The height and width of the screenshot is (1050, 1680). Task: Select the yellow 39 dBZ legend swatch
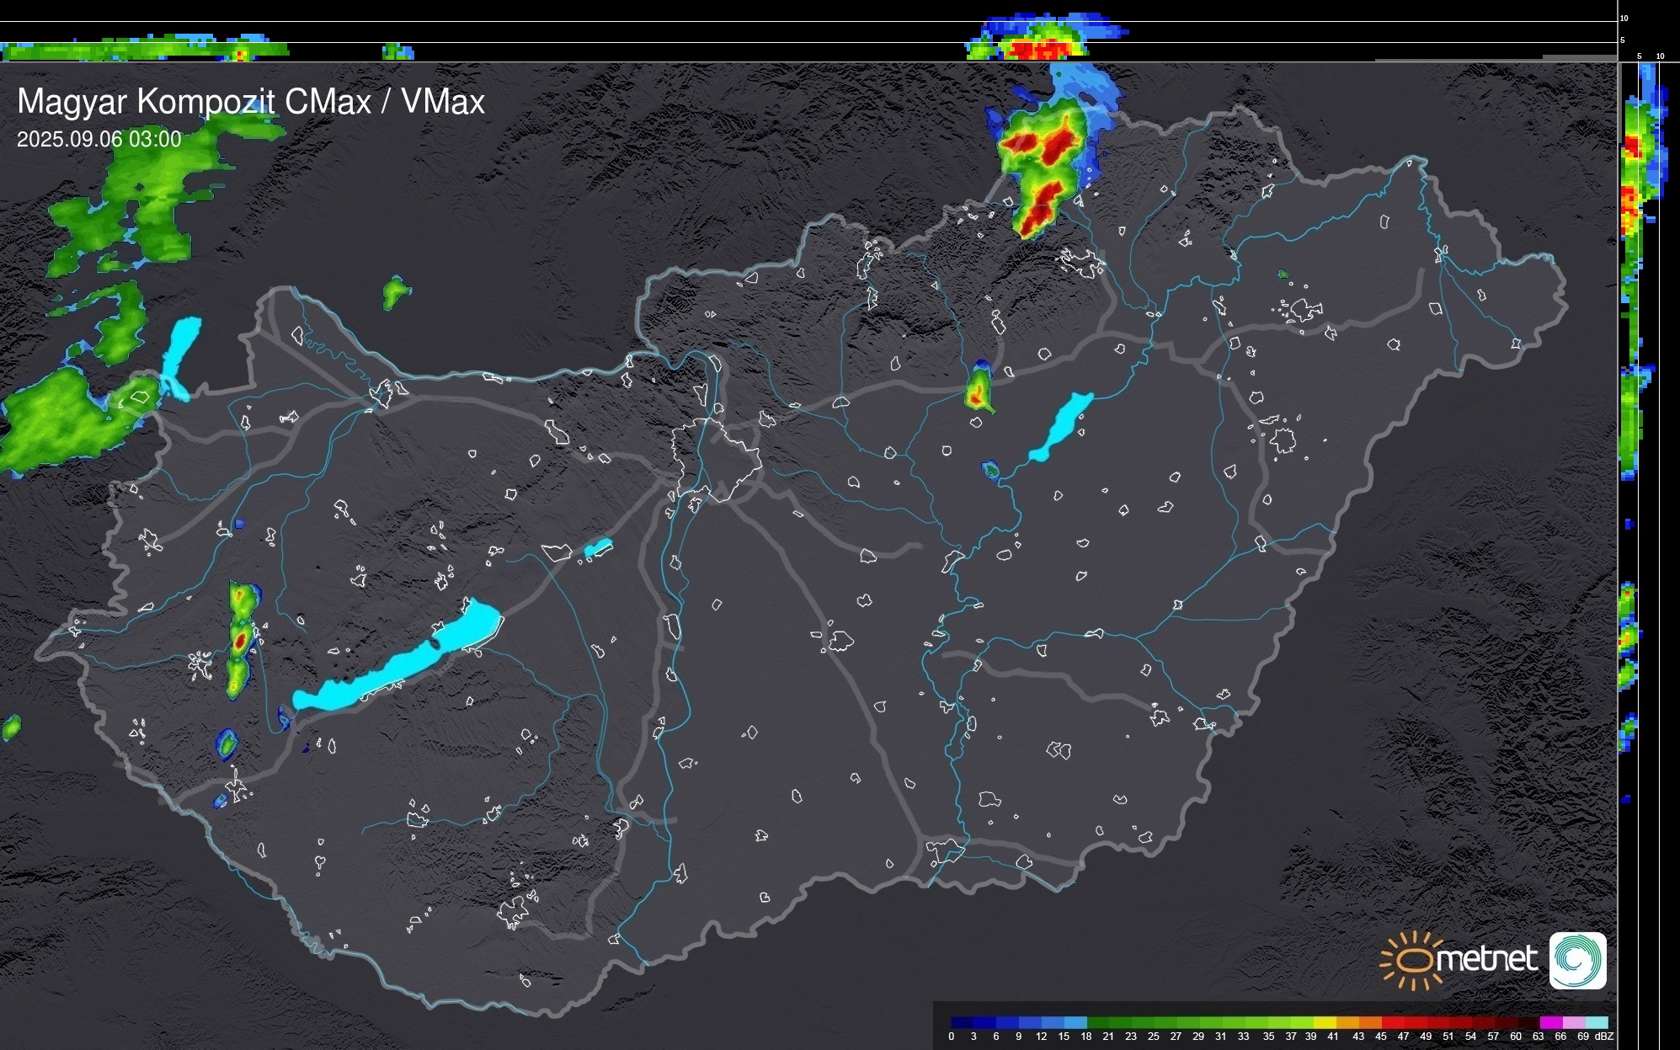click(1324, 1022)
